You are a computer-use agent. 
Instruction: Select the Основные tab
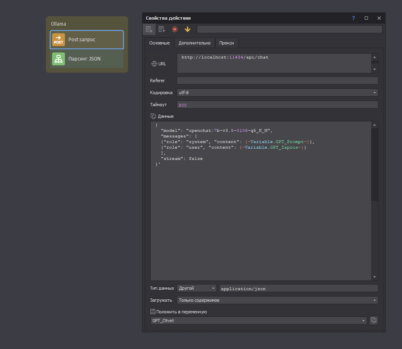tap(160, 43)
